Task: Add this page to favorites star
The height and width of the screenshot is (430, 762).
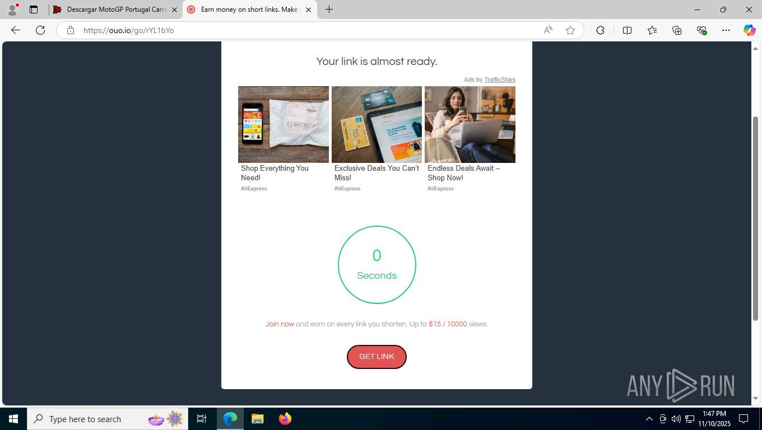Action: (570, 30)
